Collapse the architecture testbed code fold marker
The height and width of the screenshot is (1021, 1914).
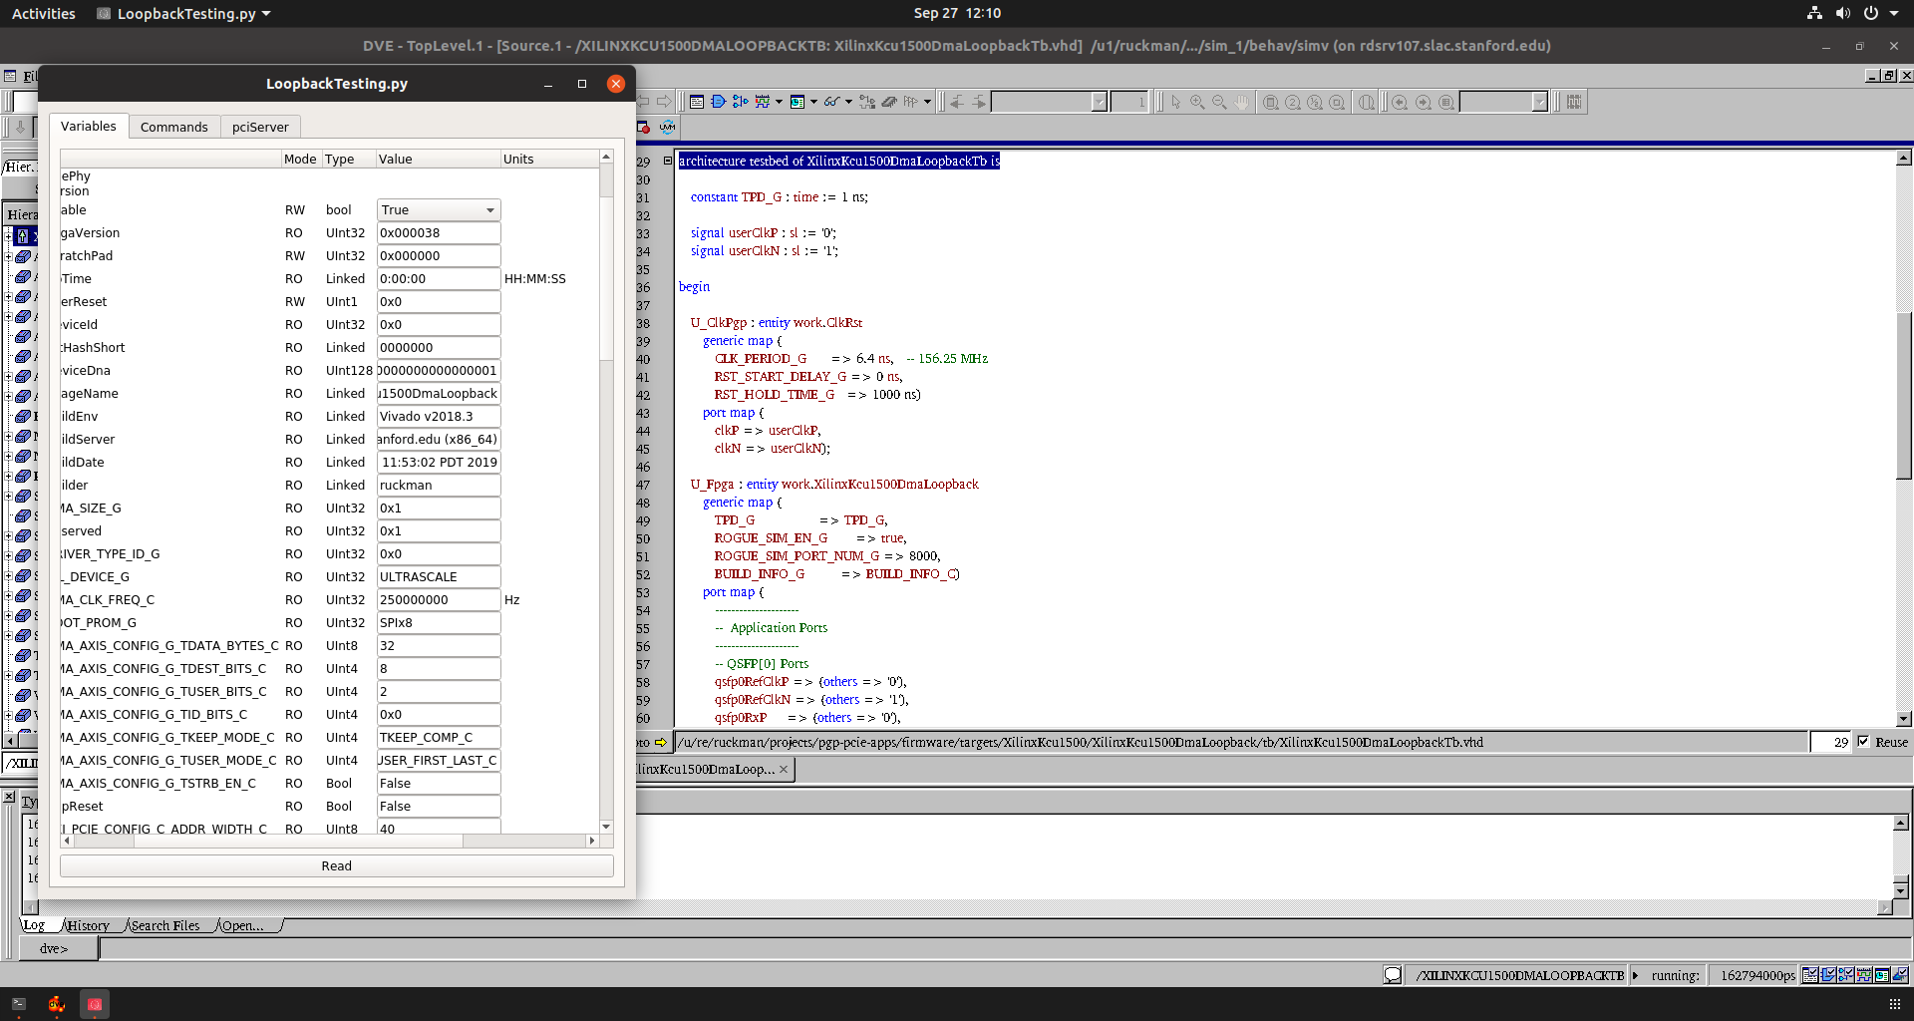[x=668, y=161]
